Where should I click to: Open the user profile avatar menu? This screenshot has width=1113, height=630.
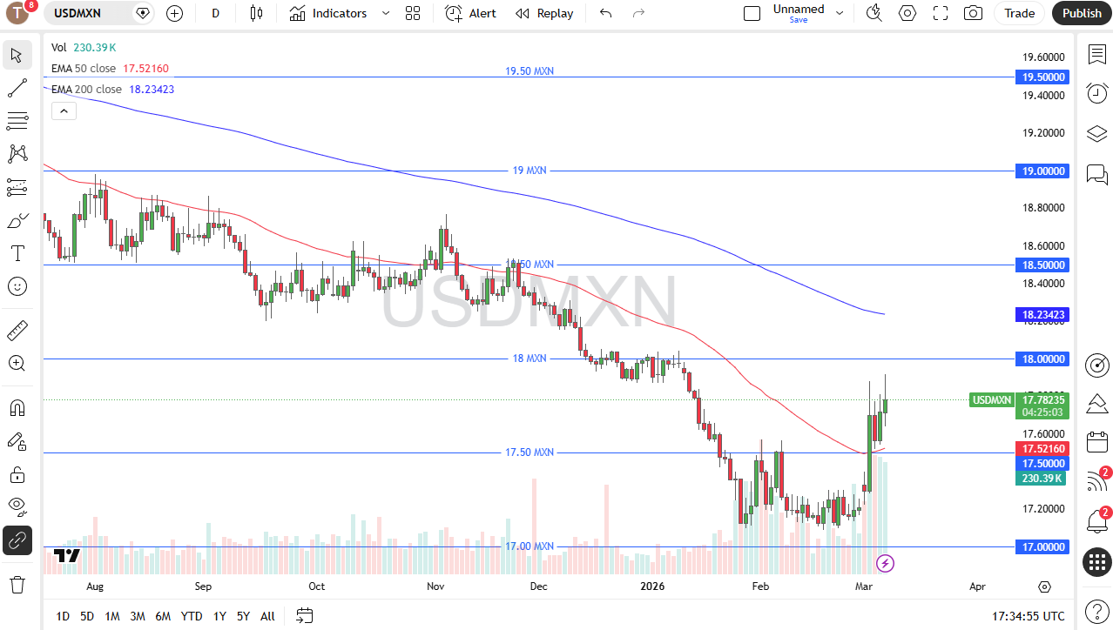click(x=18, y=13)
